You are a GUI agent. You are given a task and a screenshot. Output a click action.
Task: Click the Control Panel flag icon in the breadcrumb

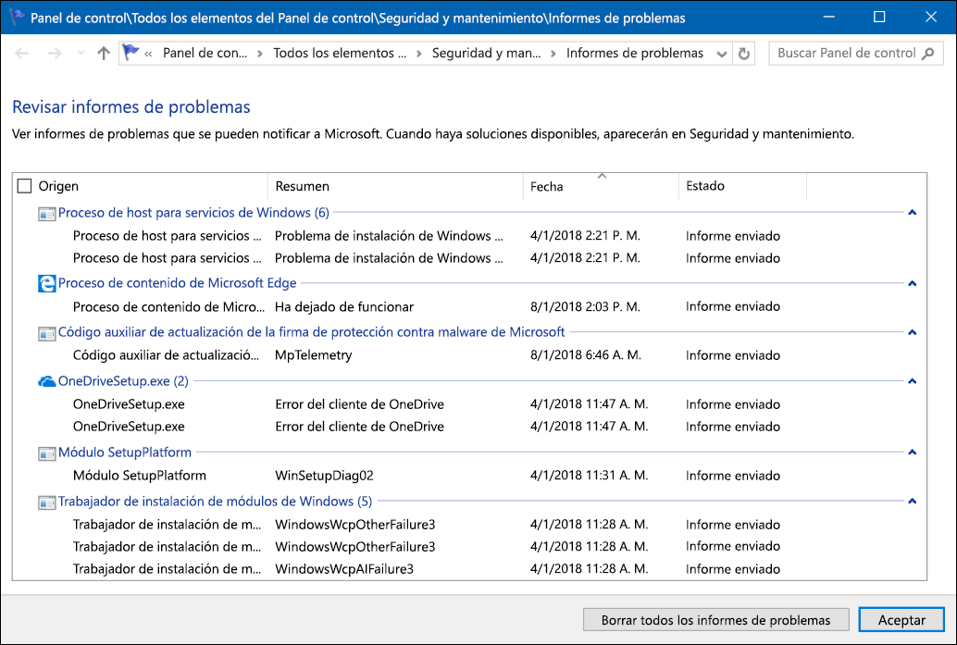130,53
